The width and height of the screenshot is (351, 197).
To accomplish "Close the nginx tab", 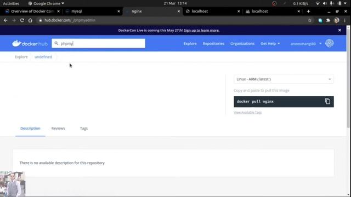I will 179,11.
